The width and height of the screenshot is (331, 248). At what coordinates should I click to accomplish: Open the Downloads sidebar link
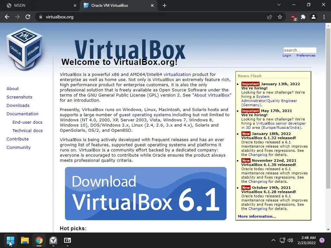(18, 106)
